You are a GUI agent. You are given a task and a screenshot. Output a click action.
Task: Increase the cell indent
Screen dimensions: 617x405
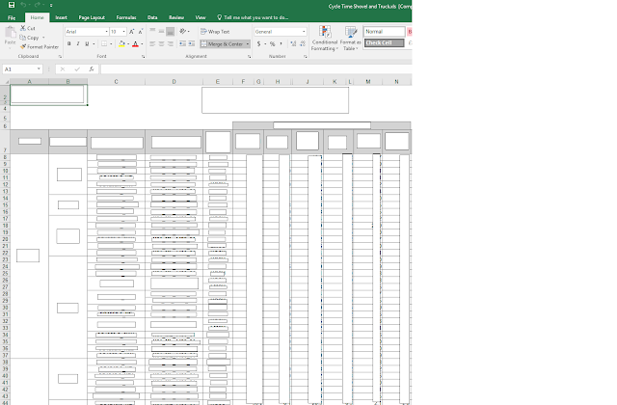tap(191, 43)
